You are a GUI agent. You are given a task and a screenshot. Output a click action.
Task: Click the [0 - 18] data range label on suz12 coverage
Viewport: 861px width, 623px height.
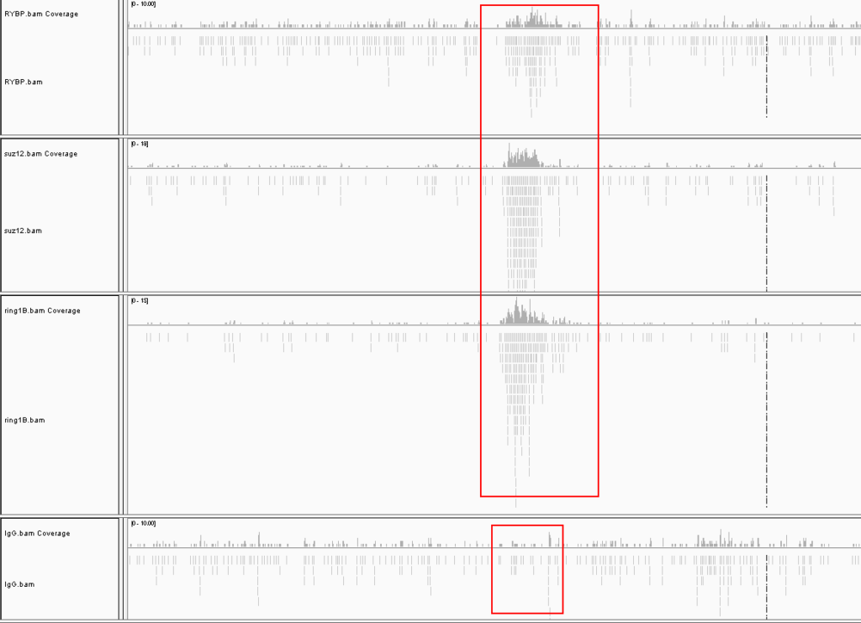[x=139, y=143]
